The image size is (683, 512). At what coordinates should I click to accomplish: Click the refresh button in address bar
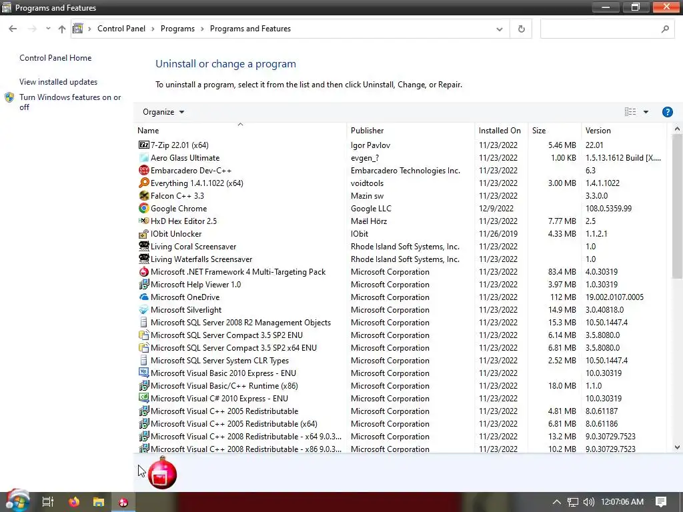521,29
